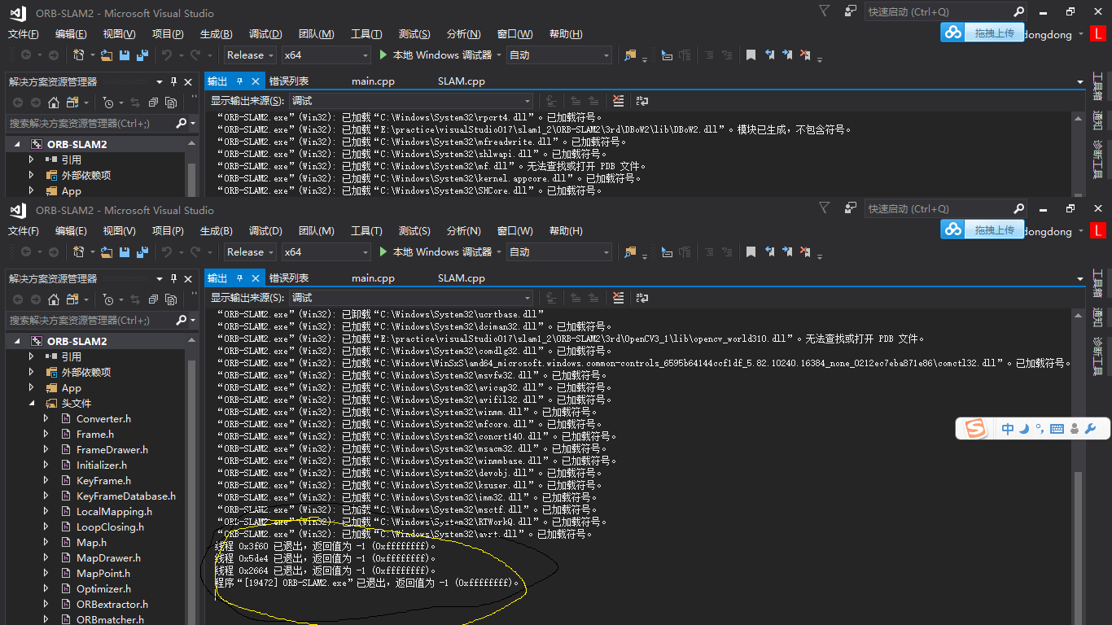Expand Converter.h node in lower tree
This screenshot has height=625, width=1112.
coord(46,418)
